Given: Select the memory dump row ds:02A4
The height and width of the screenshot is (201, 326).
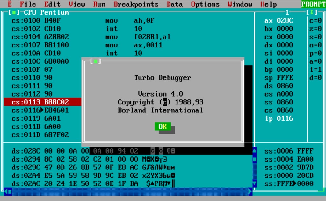Looking at the screenshot, I should coord(93,176).
